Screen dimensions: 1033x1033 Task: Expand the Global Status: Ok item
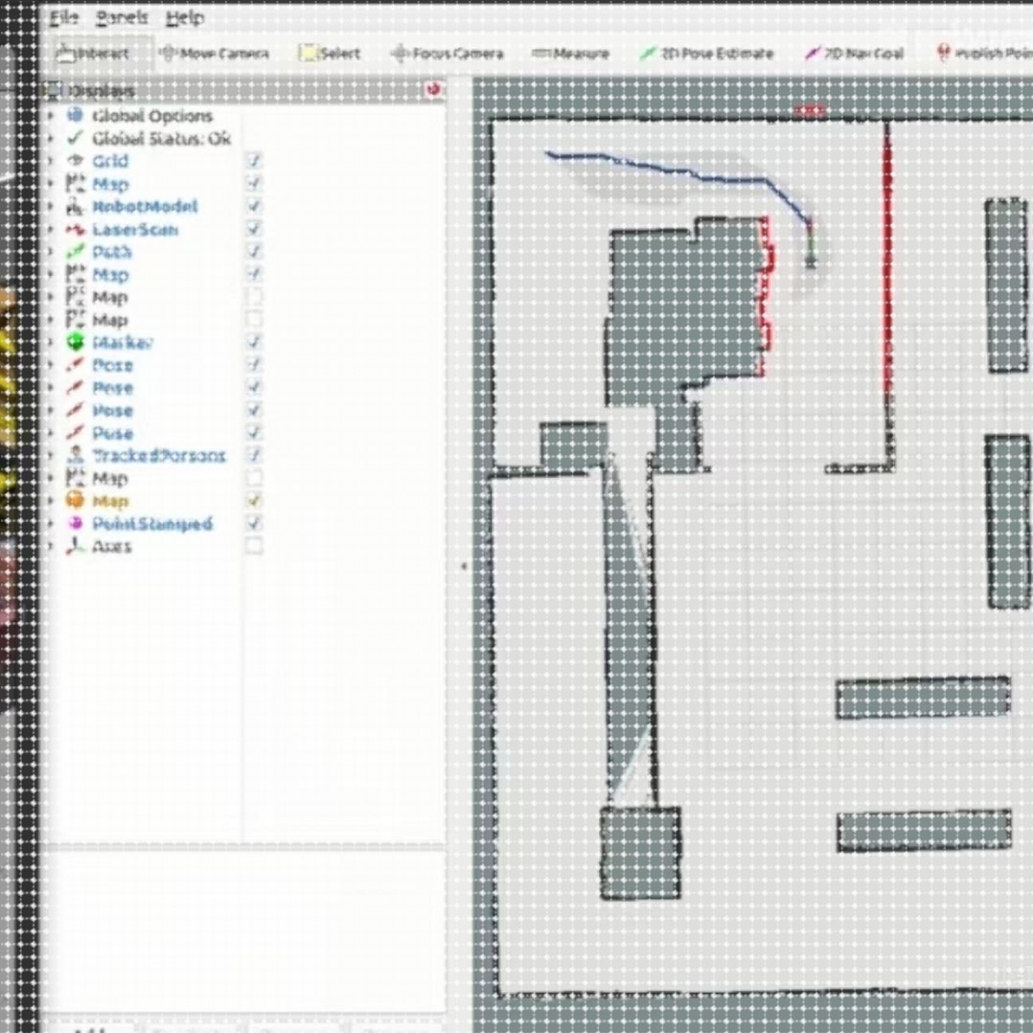[51, 138]
